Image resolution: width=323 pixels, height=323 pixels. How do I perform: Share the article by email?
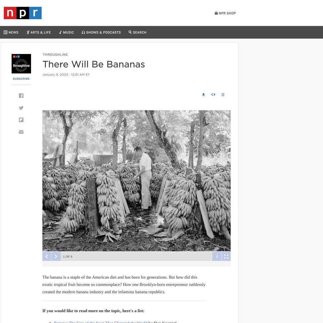(x=21, y=132)
